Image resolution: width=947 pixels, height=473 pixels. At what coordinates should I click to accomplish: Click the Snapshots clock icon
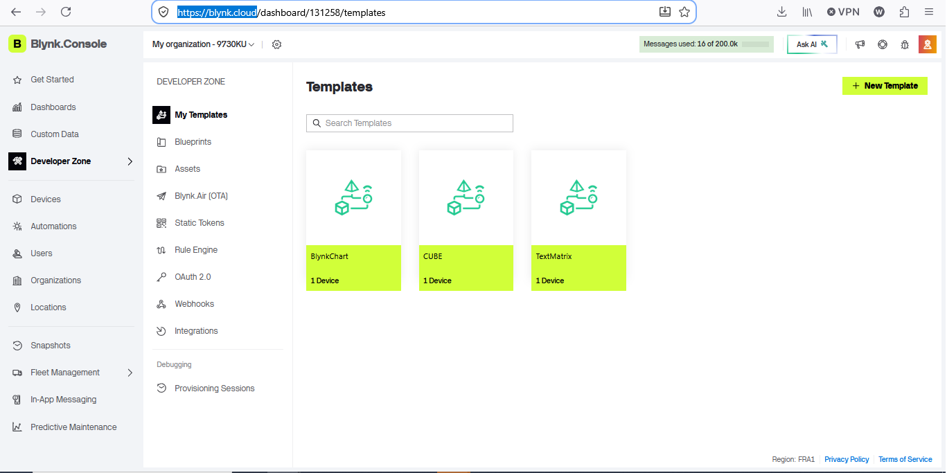point(17,346)
